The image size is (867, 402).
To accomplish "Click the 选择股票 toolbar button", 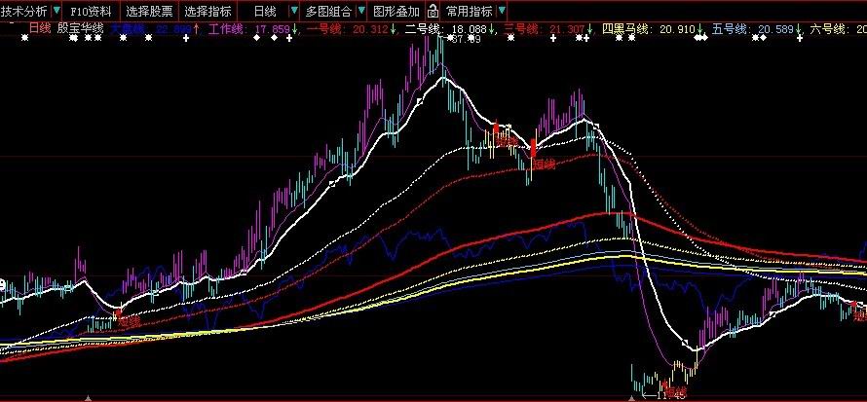I will pyautogui.click(x=149, y=11).
